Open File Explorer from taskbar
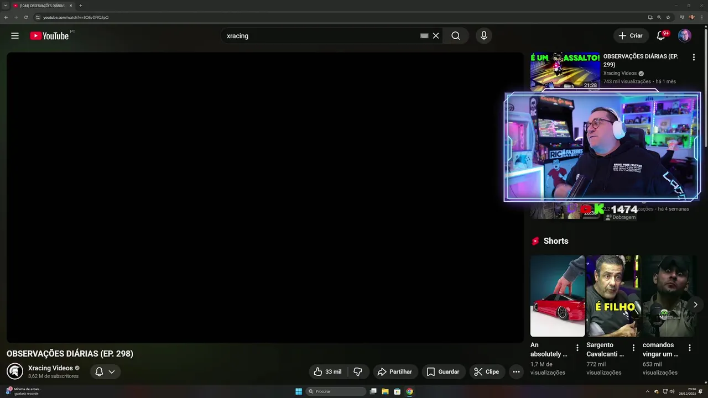This screenshot has width=708, height=398. coord(385,391)
